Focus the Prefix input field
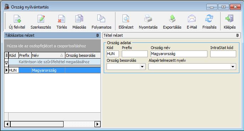Screen dimensions: 244x131 (x=135, y=54)
